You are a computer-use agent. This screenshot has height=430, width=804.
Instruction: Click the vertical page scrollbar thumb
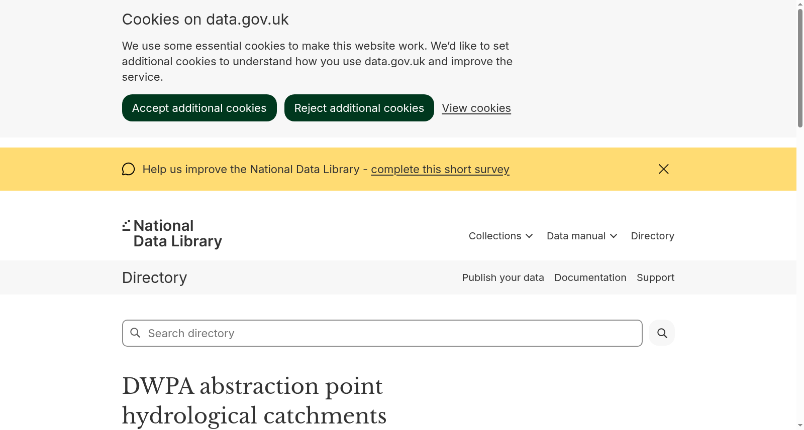point(800,68)
